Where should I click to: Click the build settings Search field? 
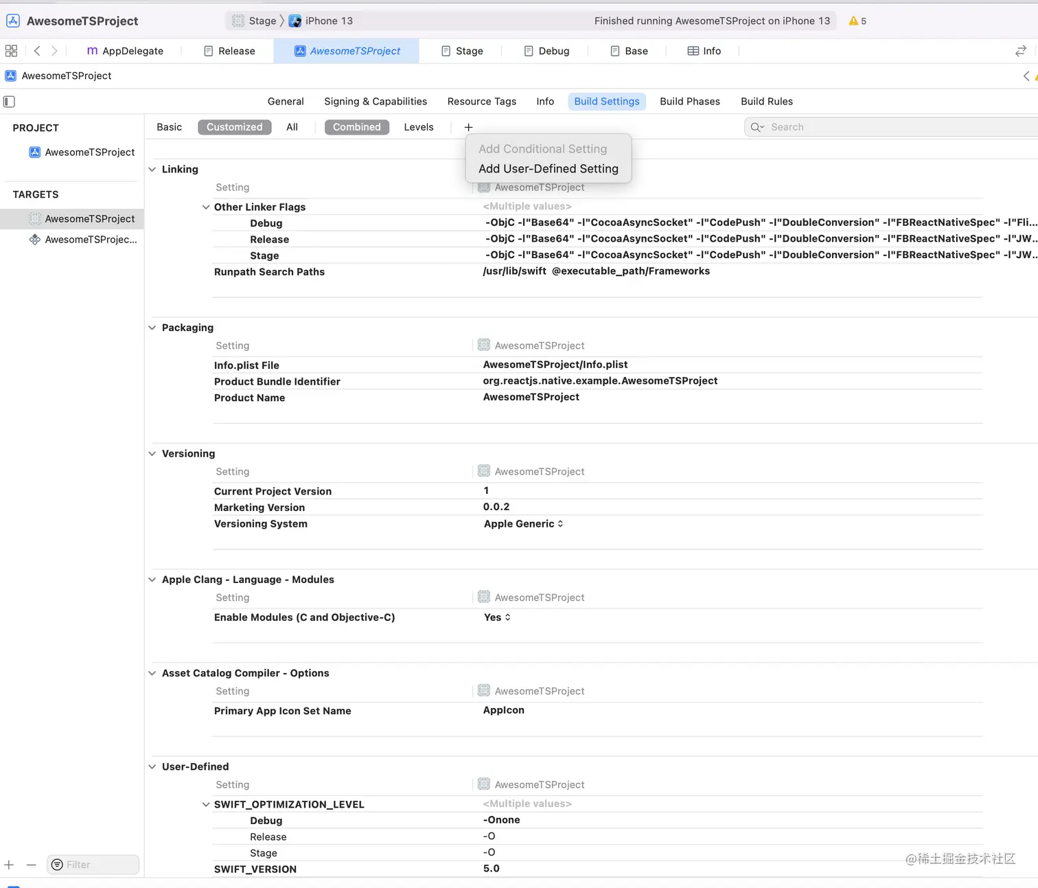pos(892,127)
